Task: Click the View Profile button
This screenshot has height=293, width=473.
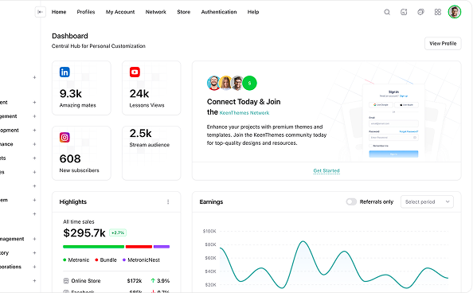Action: click(443, 44)
